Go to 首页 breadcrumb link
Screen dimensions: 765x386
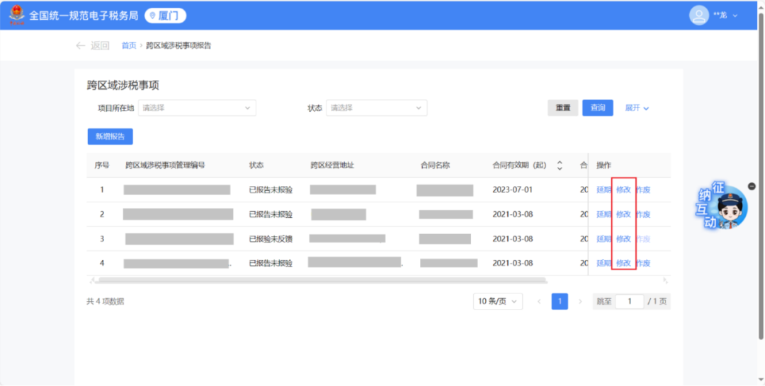coord(129,46)
